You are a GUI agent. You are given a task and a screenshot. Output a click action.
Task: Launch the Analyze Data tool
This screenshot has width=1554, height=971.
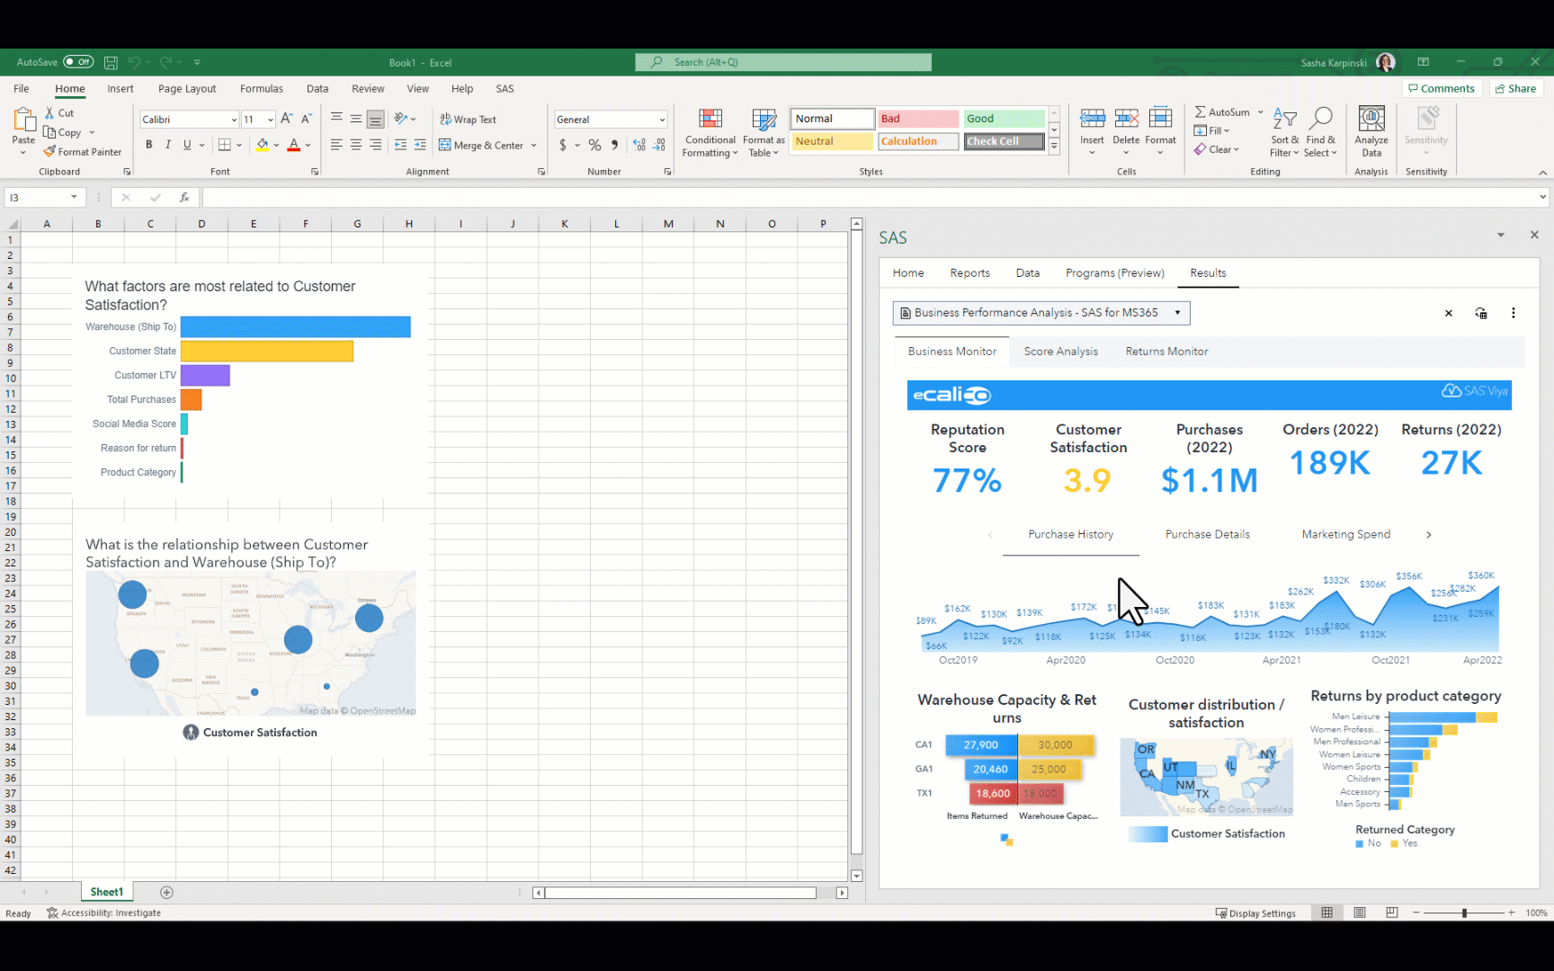[x=1371, y=130]
